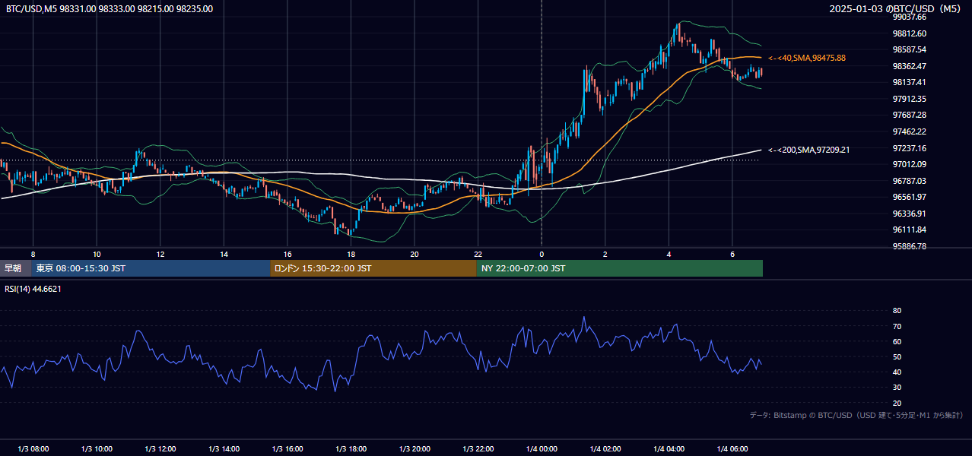Screen dimensions: 972x456
Task: Click RSI scale value 40
Action: pos(897,372)
